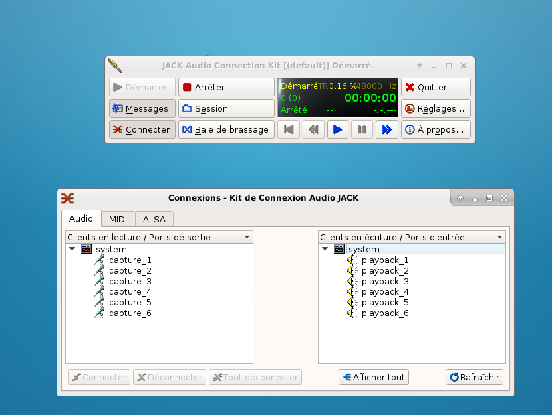Start transport with play button
The width and height of the screenshot is (552, 415).
pos(338,129)
